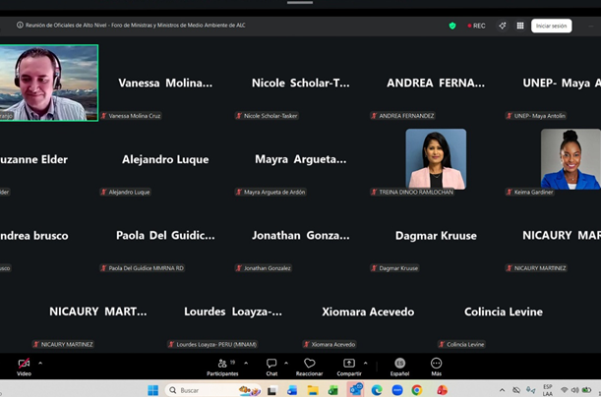Image resolution: width=601 pixels, height=397 pixels.
Task: Click the Reaccionar heart icon
Action: click(309, 365)
